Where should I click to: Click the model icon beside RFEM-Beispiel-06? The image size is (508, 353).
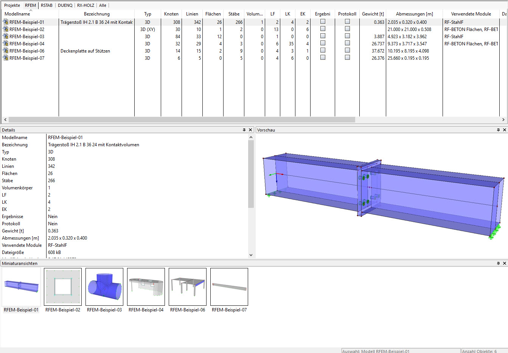6,51
